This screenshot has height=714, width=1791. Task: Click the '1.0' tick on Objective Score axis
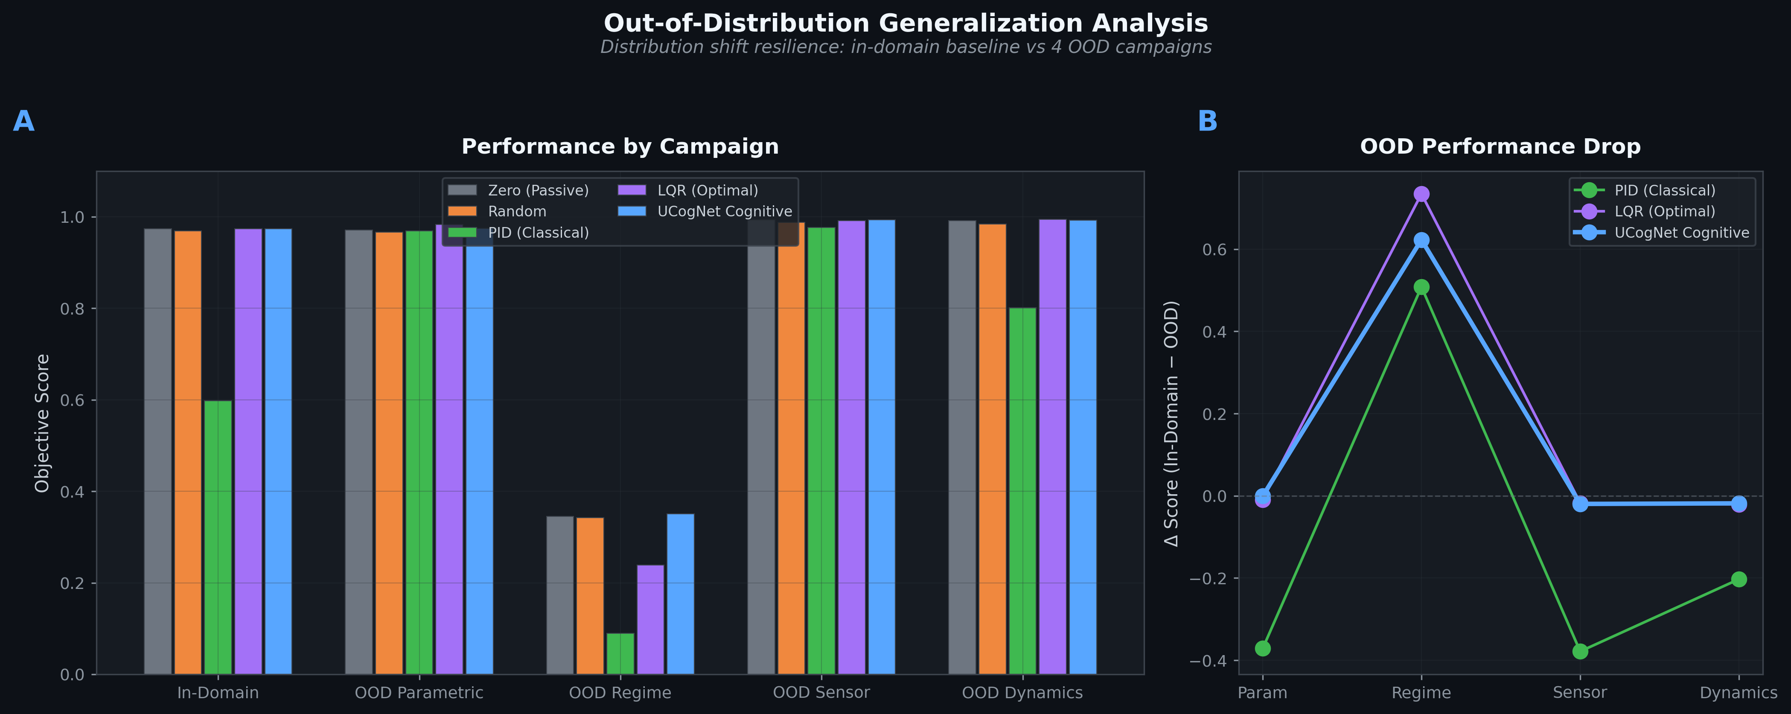72,218
